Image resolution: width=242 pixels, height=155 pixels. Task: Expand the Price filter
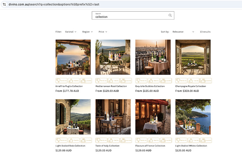tap(103, 32)
